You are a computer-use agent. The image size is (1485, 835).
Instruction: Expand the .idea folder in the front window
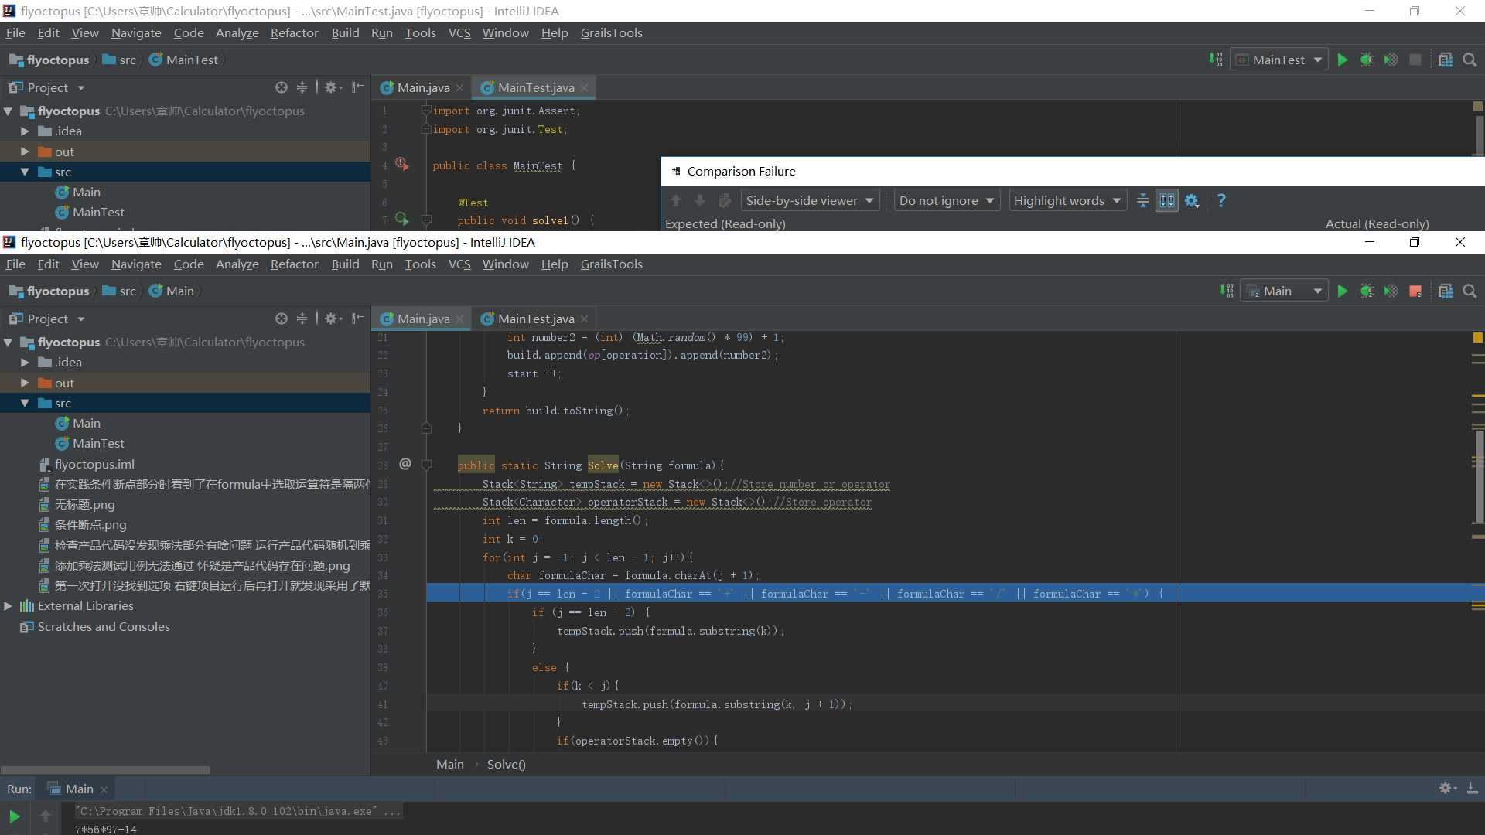(25, 362)
